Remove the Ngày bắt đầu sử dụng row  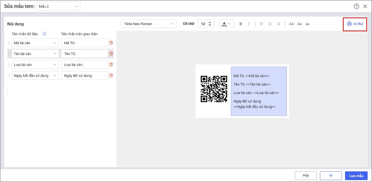click(111, 75)
